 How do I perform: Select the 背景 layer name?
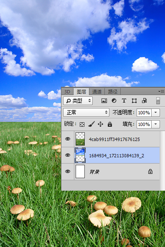[94, 172]
